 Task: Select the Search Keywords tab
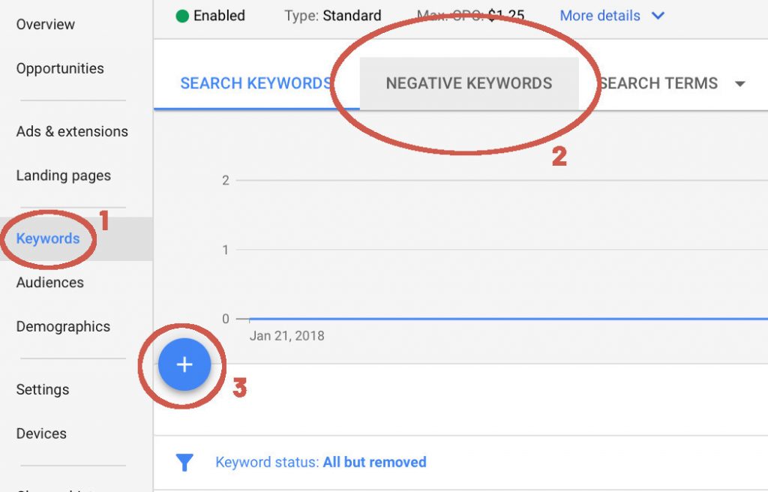tap(256, 83)
